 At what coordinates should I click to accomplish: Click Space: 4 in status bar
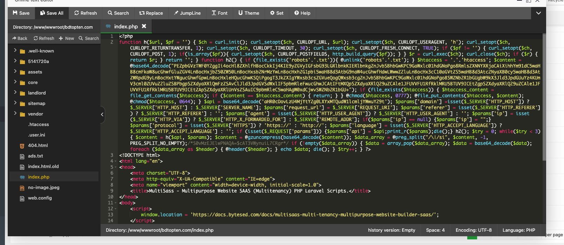pyautogui.click(x=435, y=230)
